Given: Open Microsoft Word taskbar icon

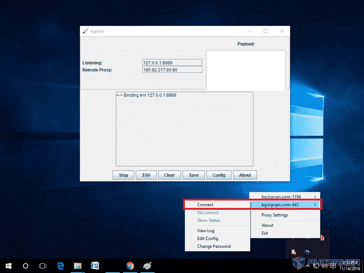Looking at the screenshot, I should (x=95, y=266).
